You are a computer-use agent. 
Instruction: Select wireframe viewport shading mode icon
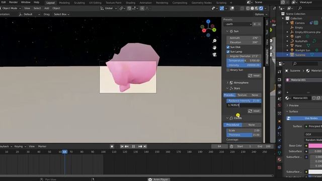coord(248,9)
